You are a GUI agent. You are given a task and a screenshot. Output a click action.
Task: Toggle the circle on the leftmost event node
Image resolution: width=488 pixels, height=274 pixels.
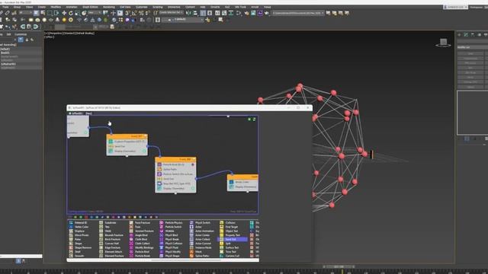click(x=86, y=132)
